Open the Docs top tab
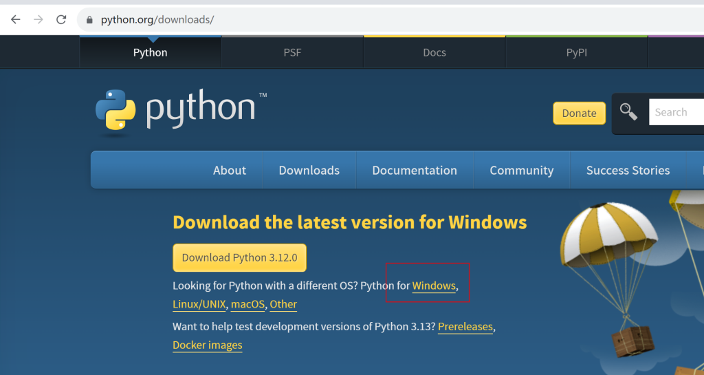 [434, 52]
